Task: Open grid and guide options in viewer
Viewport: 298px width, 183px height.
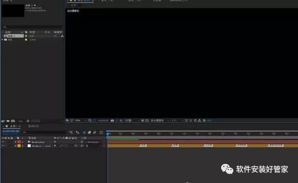Action: click(89, 121)
